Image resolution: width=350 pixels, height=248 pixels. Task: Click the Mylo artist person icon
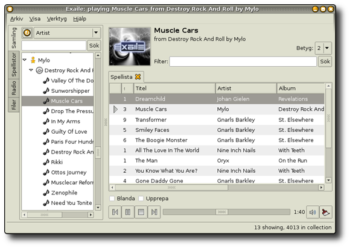[x=33, y=60]
